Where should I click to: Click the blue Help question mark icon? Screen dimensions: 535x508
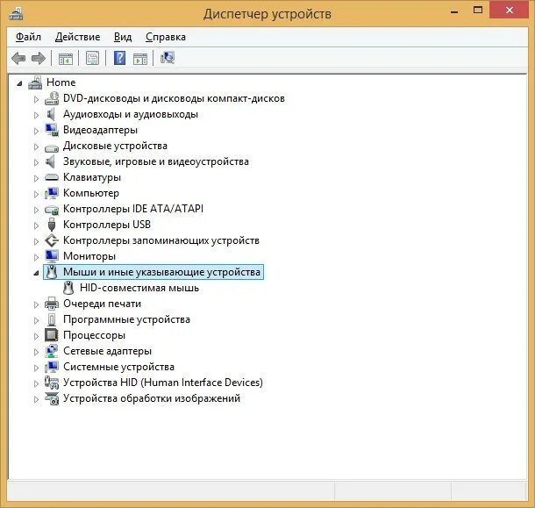[119, 58]
